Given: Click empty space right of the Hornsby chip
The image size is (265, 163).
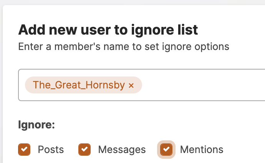Looking at the screenshot, I should point(200,85).
